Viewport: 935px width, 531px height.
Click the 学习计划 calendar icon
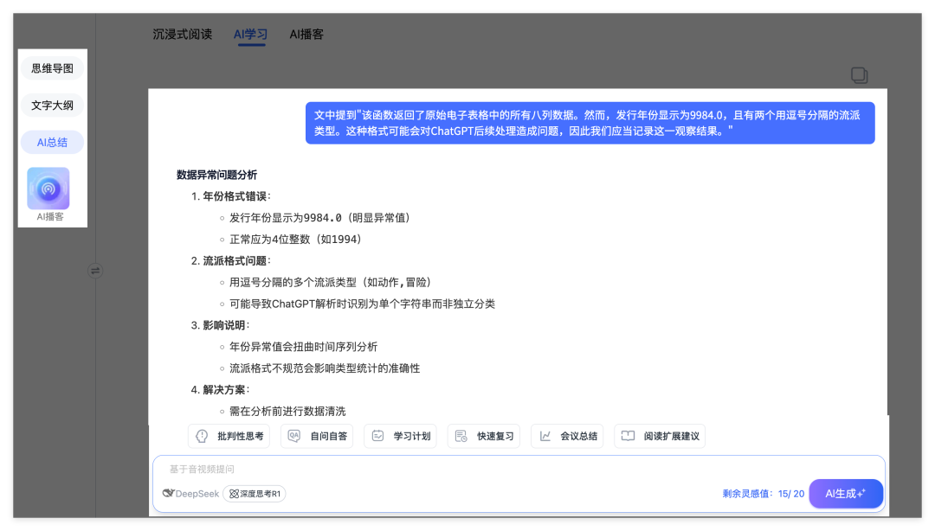point(377,436)
